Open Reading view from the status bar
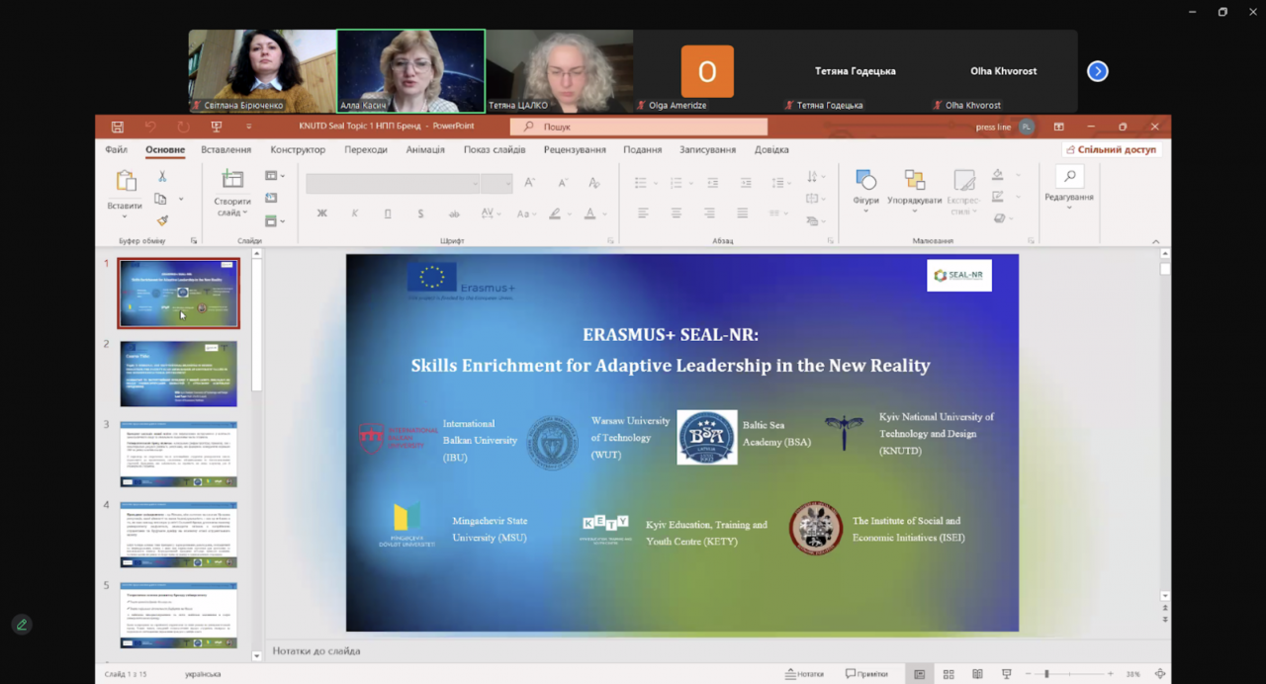Viewport: 1266px width, 684px height. point(977,674)
